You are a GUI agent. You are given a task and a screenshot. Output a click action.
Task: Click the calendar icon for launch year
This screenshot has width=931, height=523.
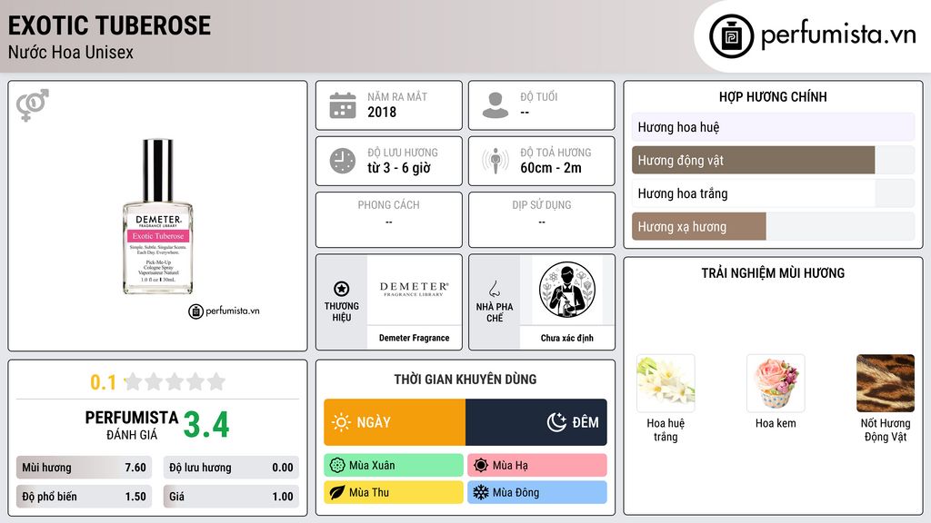tap(343, 105)
